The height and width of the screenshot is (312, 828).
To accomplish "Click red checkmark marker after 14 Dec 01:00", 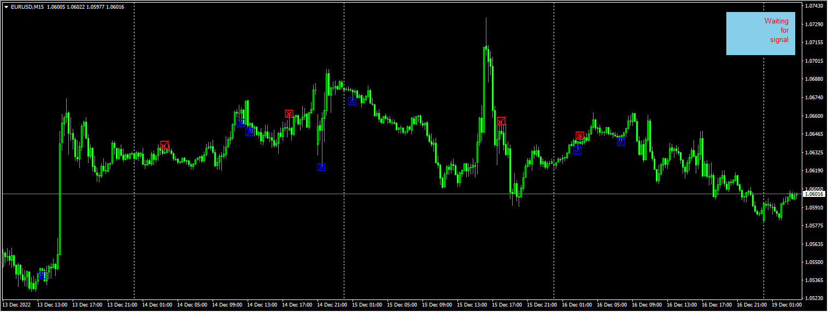I will click(x=165, y=145).
